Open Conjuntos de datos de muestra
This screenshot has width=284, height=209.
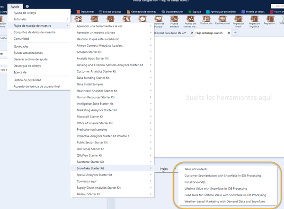pos(39,32)
